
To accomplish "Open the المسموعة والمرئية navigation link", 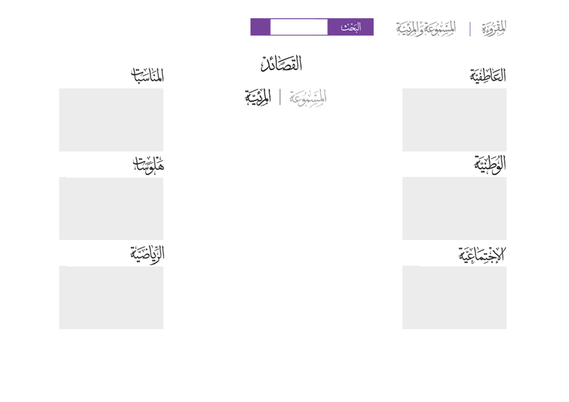I will pos(426,29).
